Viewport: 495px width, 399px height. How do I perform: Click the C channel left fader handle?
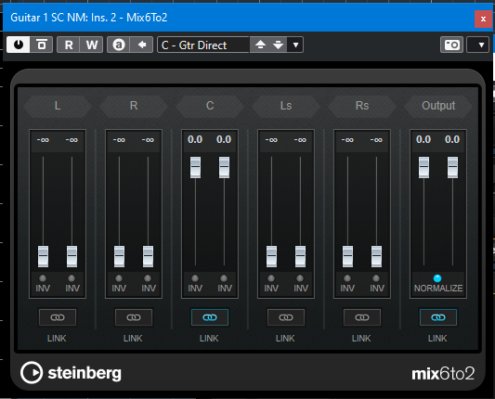[195, 167]
